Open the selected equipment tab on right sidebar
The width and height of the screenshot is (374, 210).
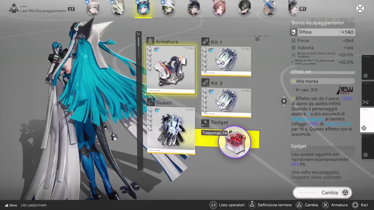[x=367, y=120]
